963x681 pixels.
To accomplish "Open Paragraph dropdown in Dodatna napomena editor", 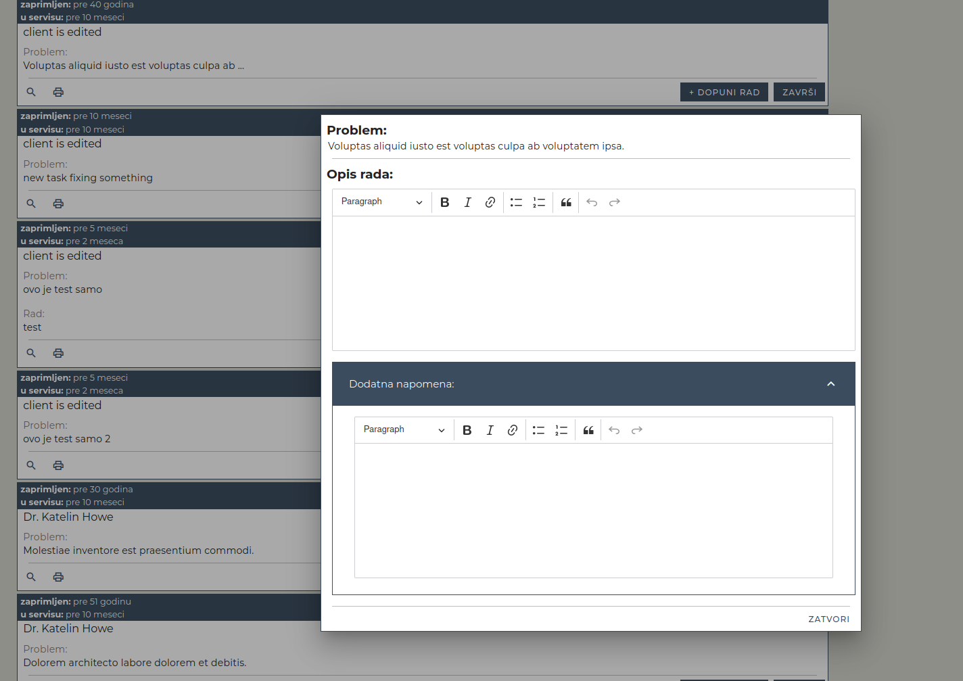I will (404, 430).
